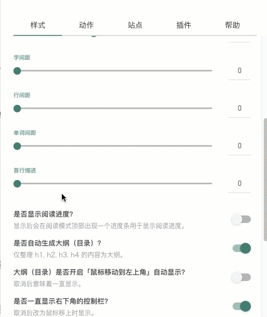267x317 pixels.
Task: Click the settings panel vertical scrollbar
Action: pos(265,179)
